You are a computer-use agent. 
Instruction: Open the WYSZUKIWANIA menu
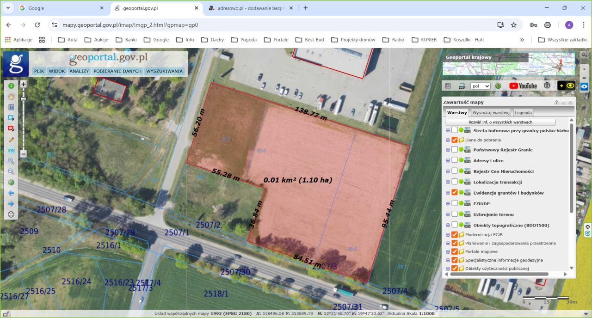164,71
